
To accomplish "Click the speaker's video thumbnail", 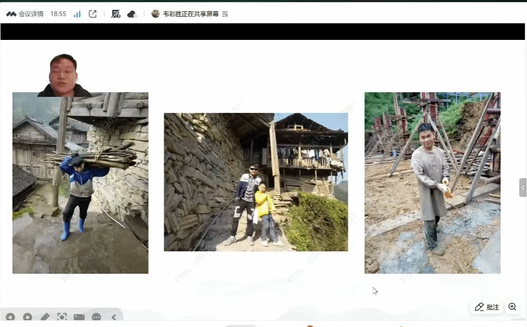I will tap(64, 75).
